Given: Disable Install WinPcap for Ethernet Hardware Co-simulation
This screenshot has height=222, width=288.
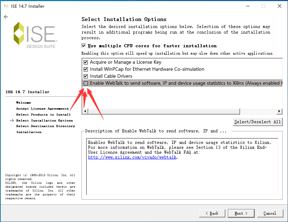Looking at the screenshot, I should click(x=86, y=69).
